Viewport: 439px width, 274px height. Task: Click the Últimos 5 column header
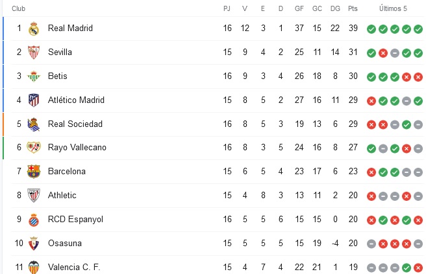pos(394,8)
